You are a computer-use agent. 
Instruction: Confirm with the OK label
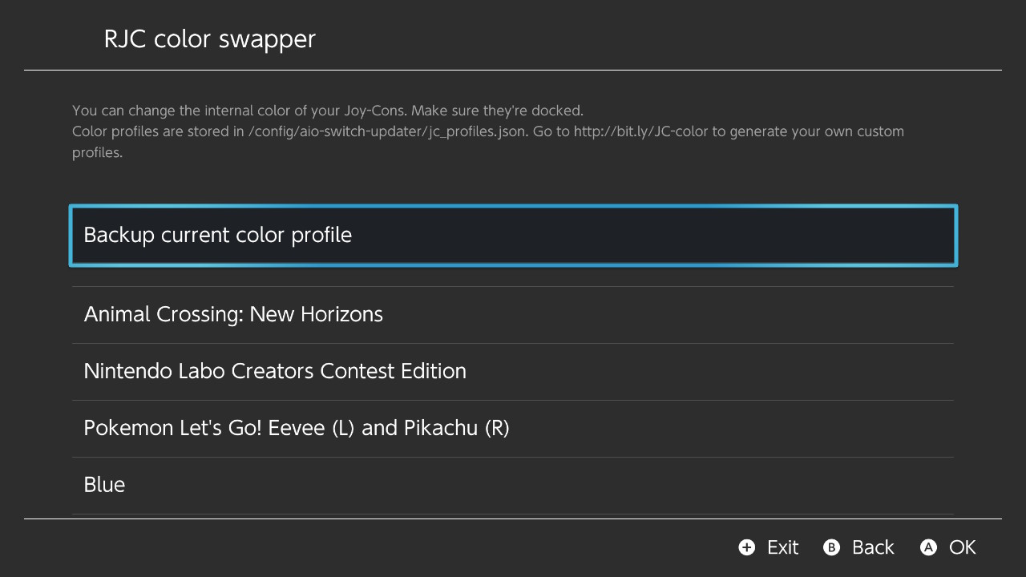click(963, 547)
